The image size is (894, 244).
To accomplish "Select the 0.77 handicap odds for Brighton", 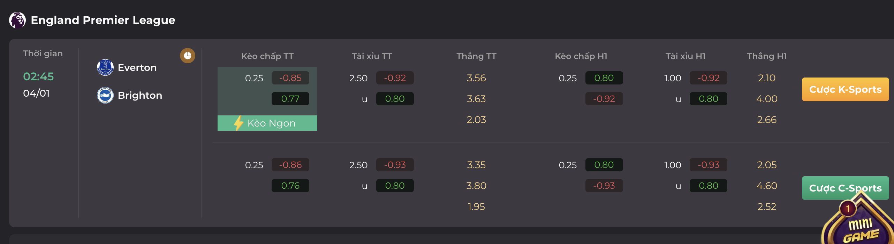I will (290, 99).
